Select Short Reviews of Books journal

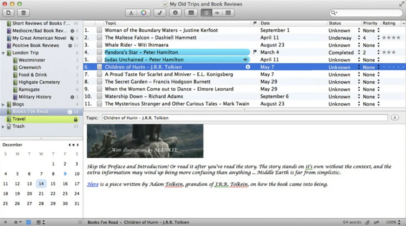coord(41,23)
